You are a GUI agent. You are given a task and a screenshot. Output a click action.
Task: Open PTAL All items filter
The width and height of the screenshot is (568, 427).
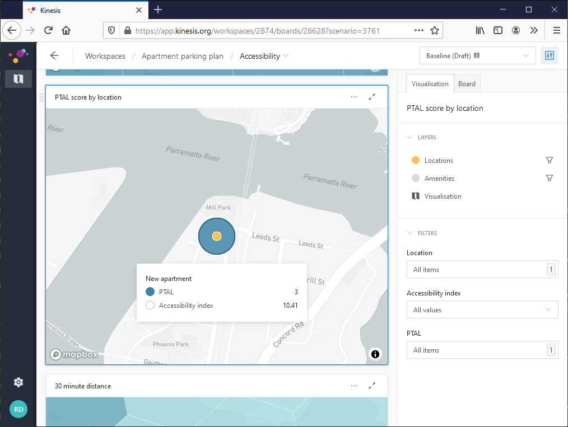(482, 350)
